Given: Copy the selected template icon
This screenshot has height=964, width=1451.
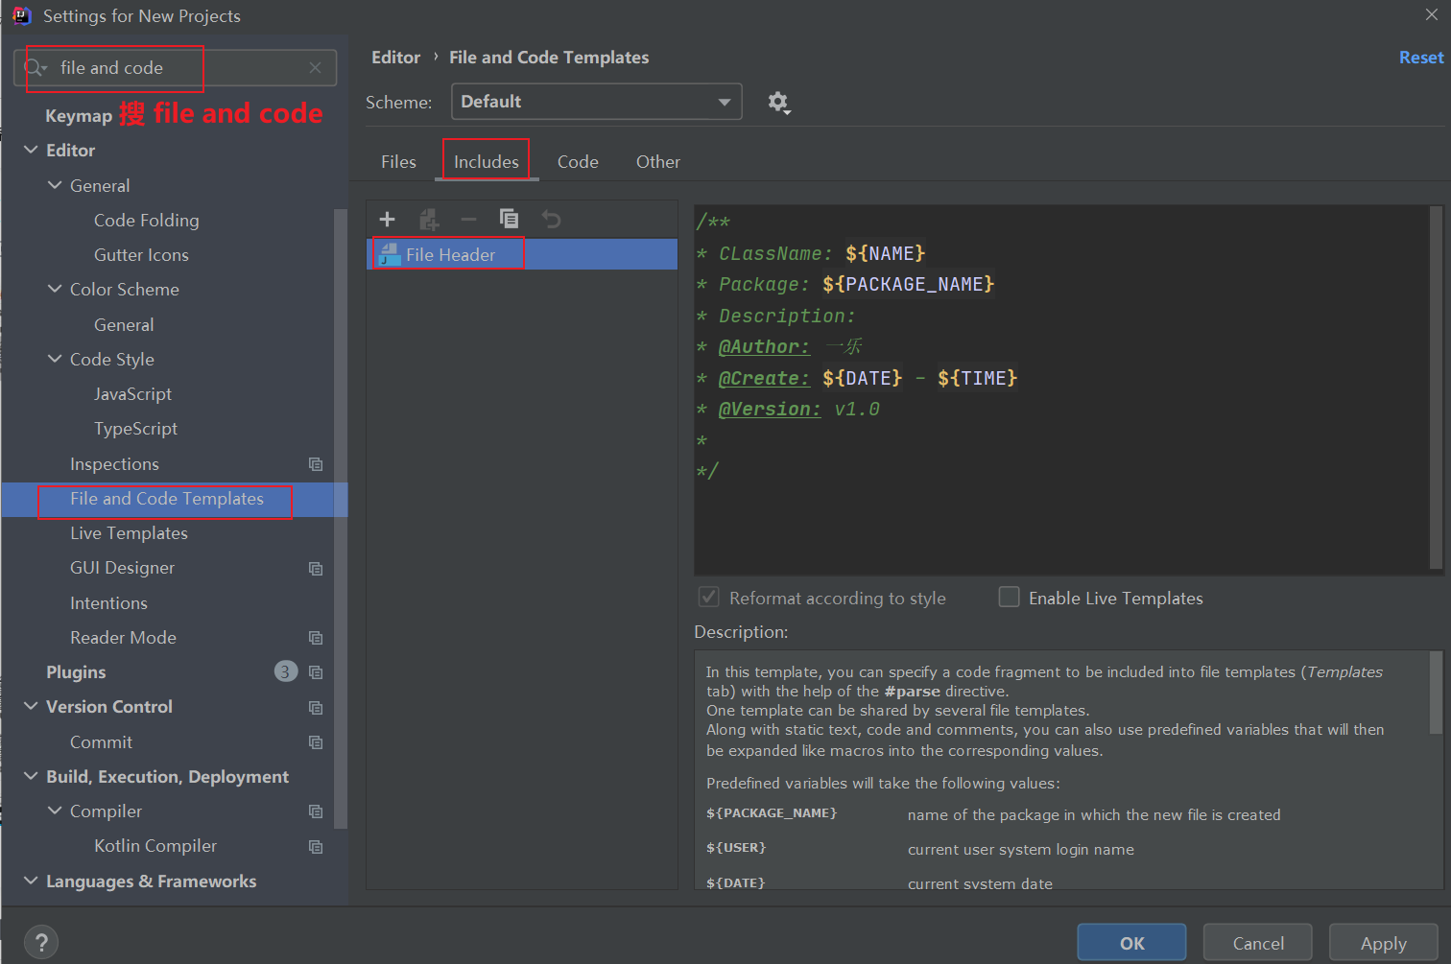Looking at the screenshot, I should coord(509,219).
